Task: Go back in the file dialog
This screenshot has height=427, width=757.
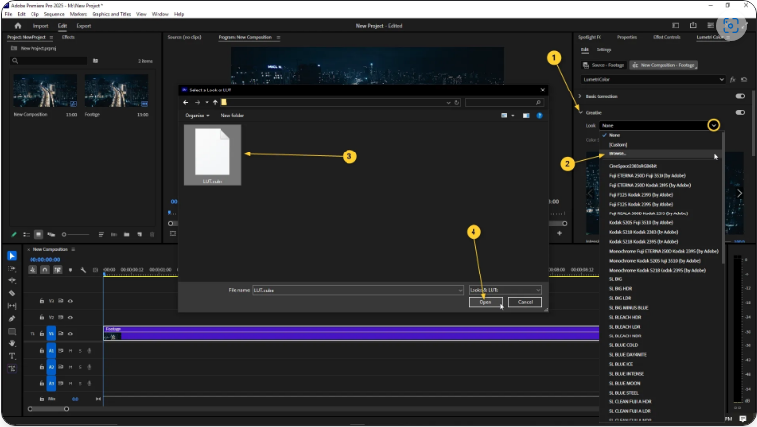Action: click(x=186, y=102)
